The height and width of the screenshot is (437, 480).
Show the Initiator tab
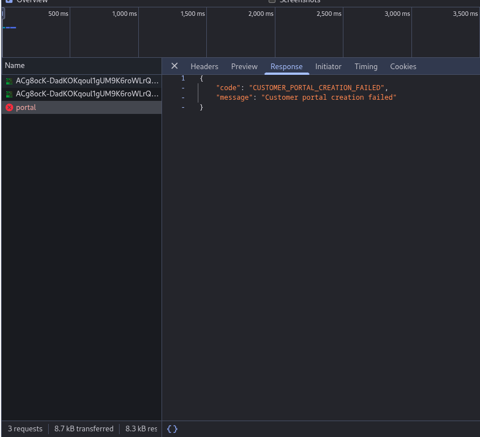click(x=328, y=66)
